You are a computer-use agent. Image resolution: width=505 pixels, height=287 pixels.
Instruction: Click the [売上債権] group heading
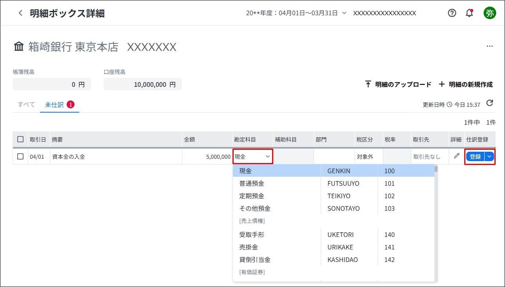click(252, 221)
